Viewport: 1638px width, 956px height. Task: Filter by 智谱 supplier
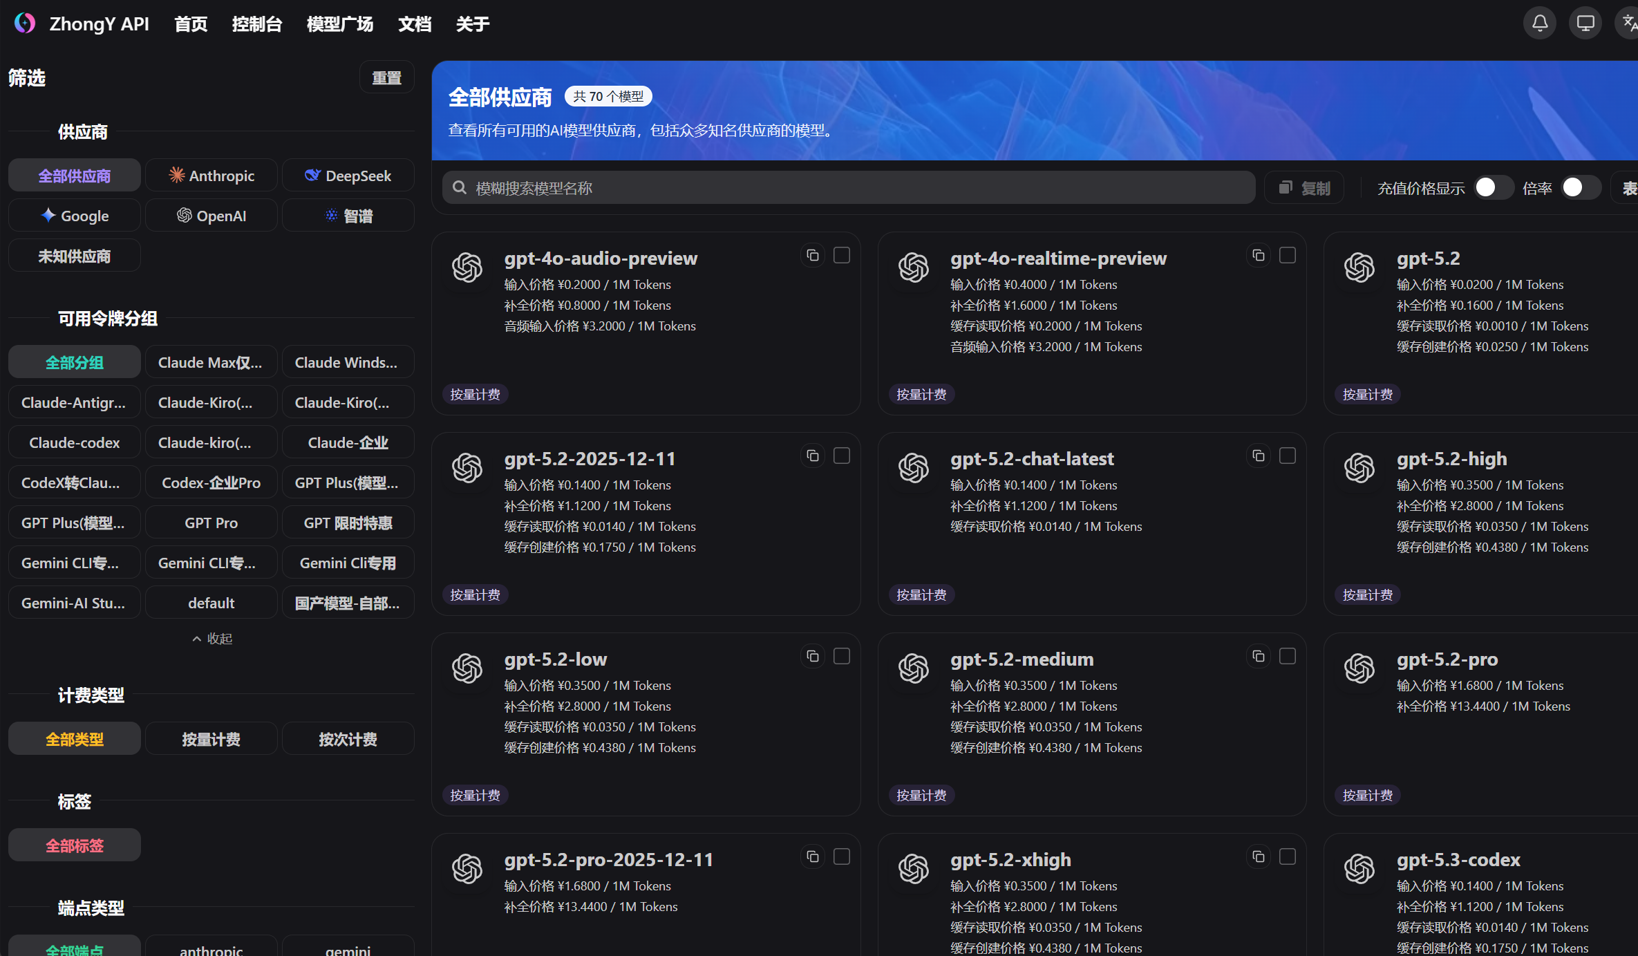point(348,216)
